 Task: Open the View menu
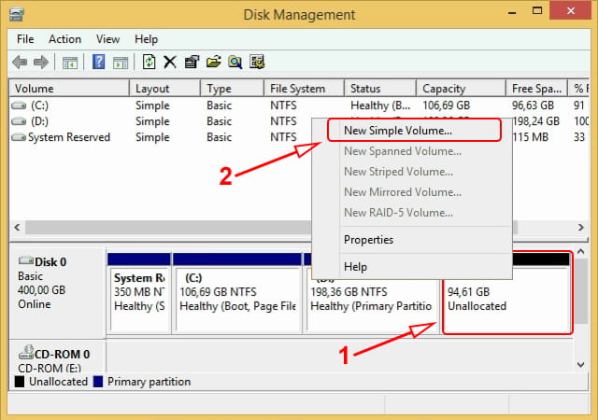pyautogui.click(x=108, y=39)
